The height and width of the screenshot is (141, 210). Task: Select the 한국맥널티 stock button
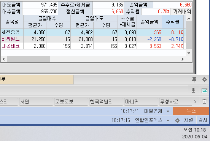pyautogui.click(x=106, y=102)
